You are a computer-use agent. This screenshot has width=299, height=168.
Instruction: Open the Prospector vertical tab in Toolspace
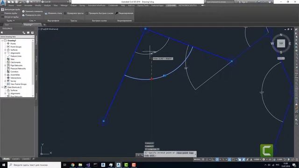(x=36, y=40)
